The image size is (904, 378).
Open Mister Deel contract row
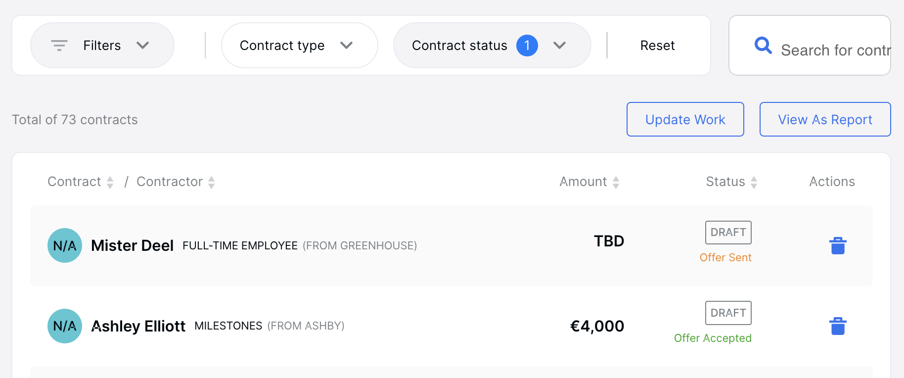[x=452, y=245]
